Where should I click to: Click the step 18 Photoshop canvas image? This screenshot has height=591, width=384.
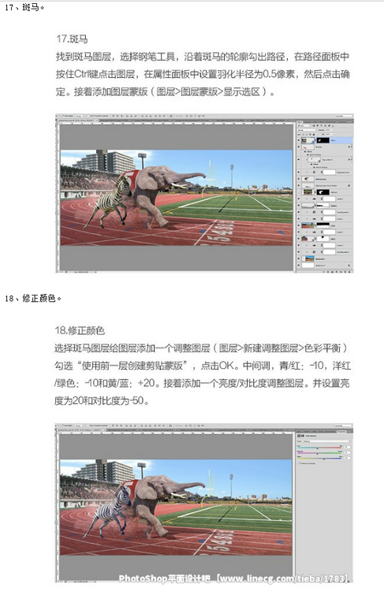tap(176, 507)
